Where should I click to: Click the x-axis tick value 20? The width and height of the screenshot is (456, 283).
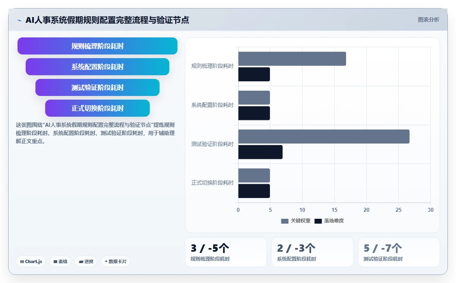point(366,210)
